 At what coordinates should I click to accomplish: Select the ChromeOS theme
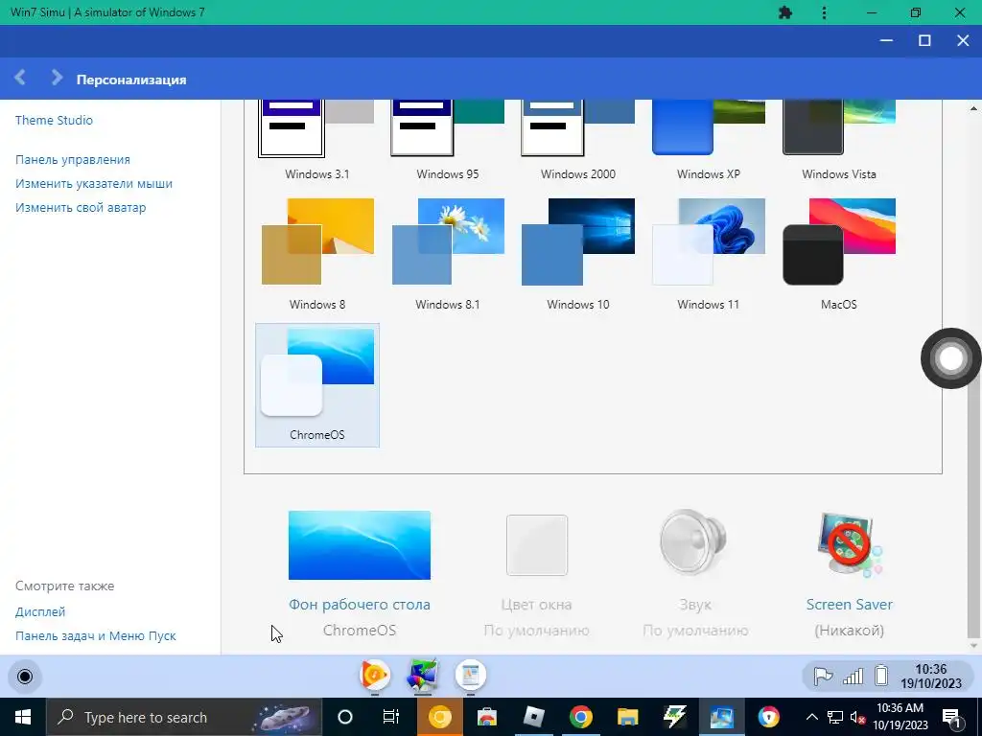316,385
